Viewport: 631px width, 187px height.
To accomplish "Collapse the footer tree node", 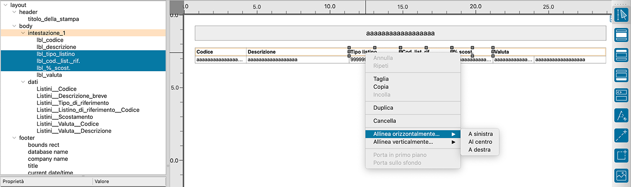I will (x=14, y=138).
